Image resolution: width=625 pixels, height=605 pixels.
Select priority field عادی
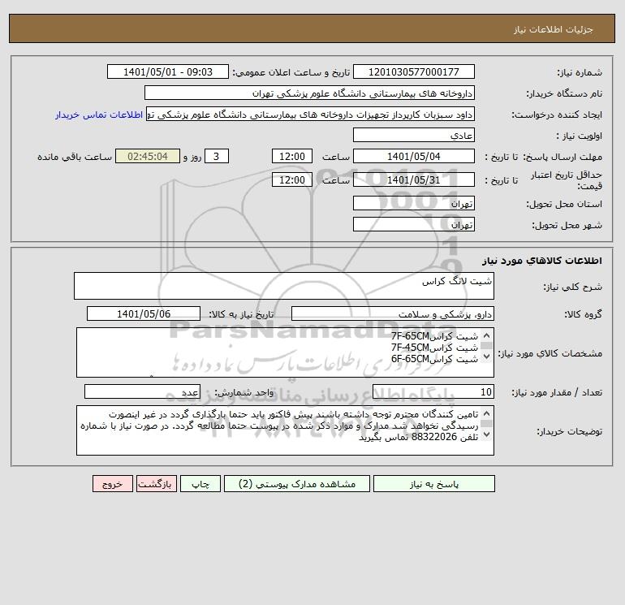click(414, 135)
